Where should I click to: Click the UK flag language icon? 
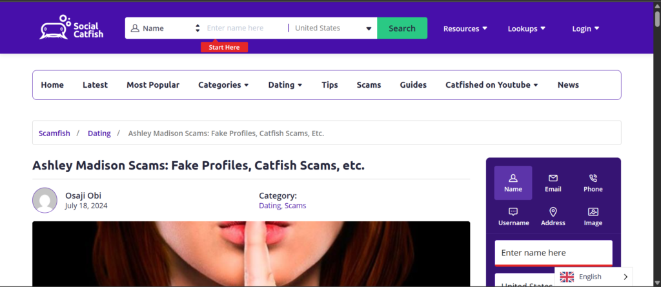click(567, 277)
